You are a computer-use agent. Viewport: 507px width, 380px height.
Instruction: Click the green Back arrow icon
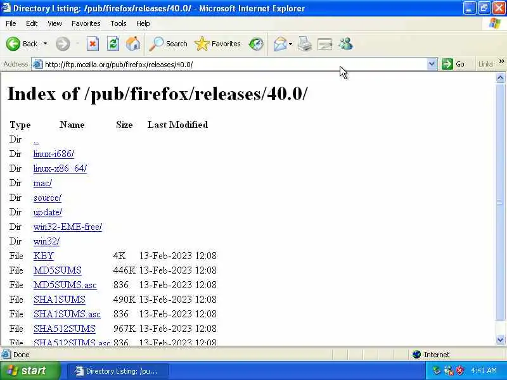coord(13,44)
